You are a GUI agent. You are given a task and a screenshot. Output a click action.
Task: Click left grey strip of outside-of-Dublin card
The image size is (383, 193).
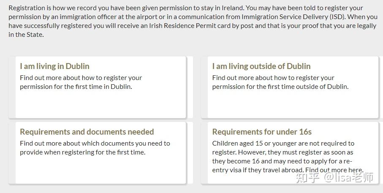tap(204, 87)
